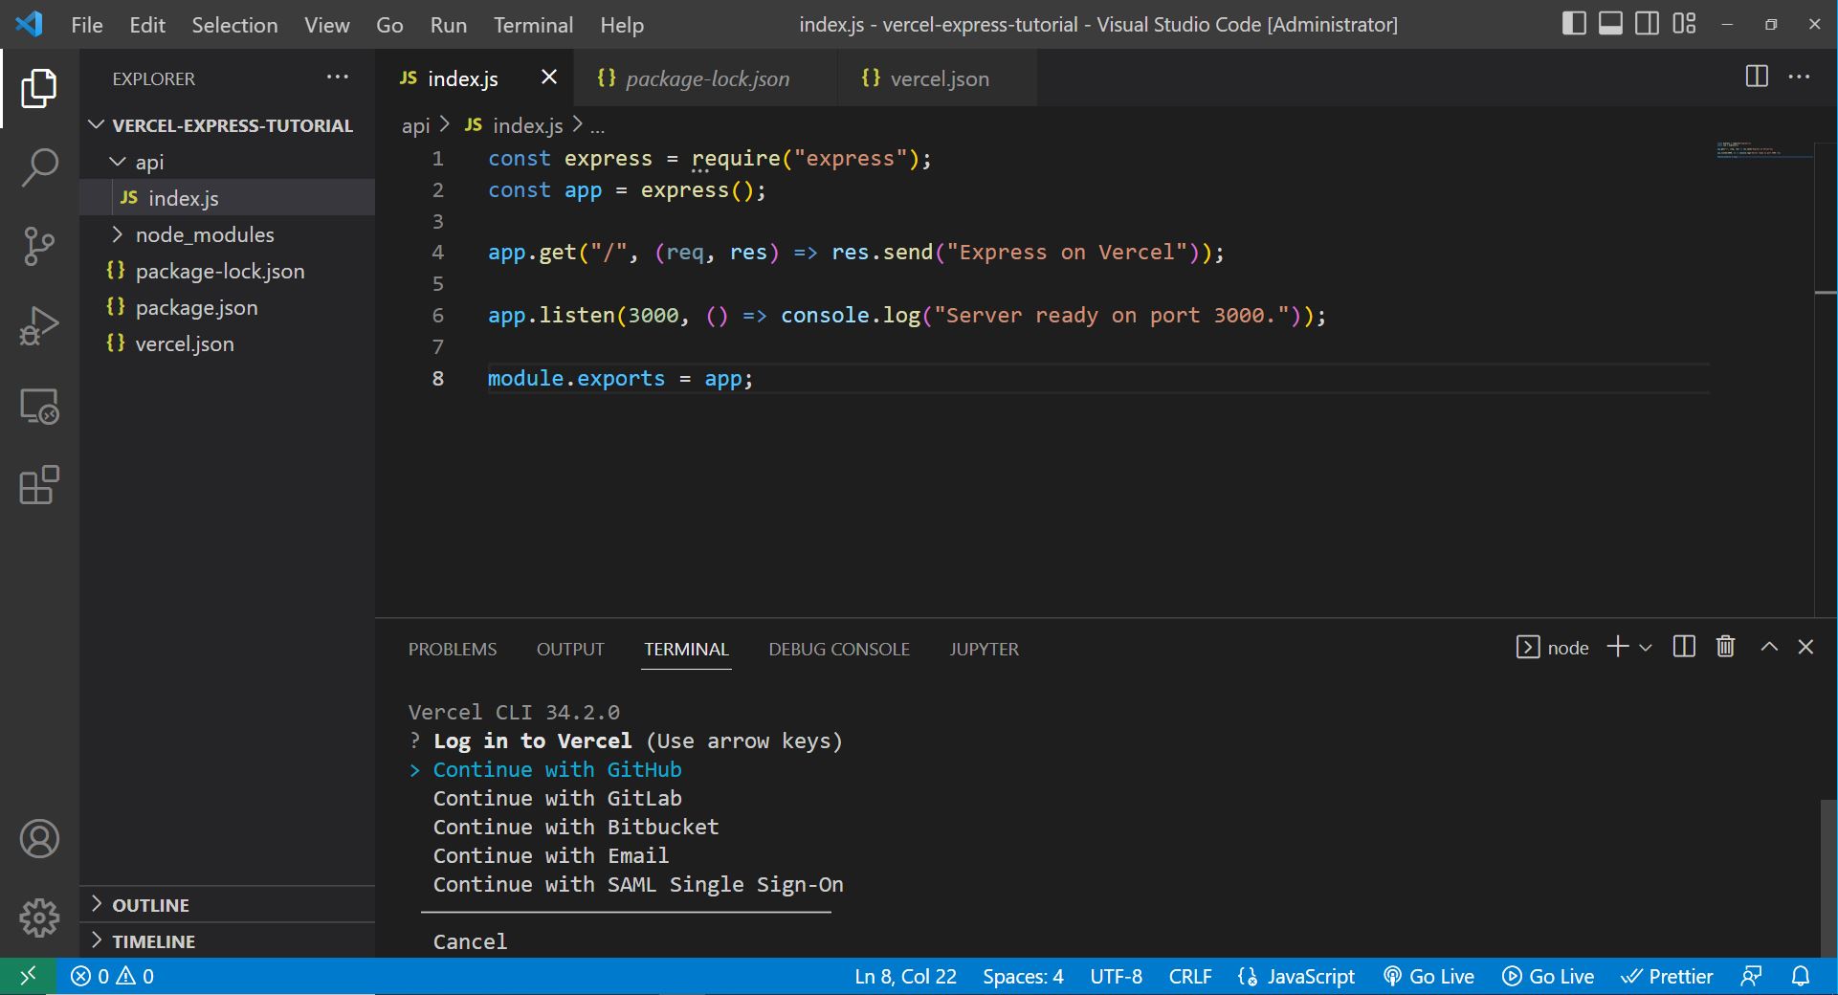Screen dimensions: 1838x995
Task: Click the feedback icon in status bar
Action: tap(1751, 976)
